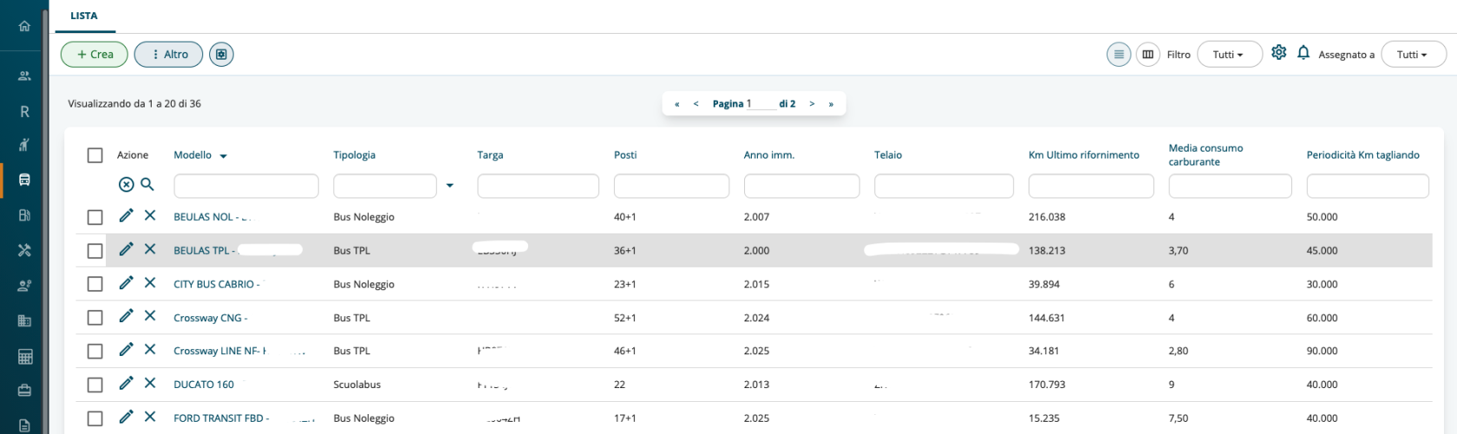Tick the select-all checkbox in header
The image size is (1457, 434).
pyautogui.click(x=95, y=155)
